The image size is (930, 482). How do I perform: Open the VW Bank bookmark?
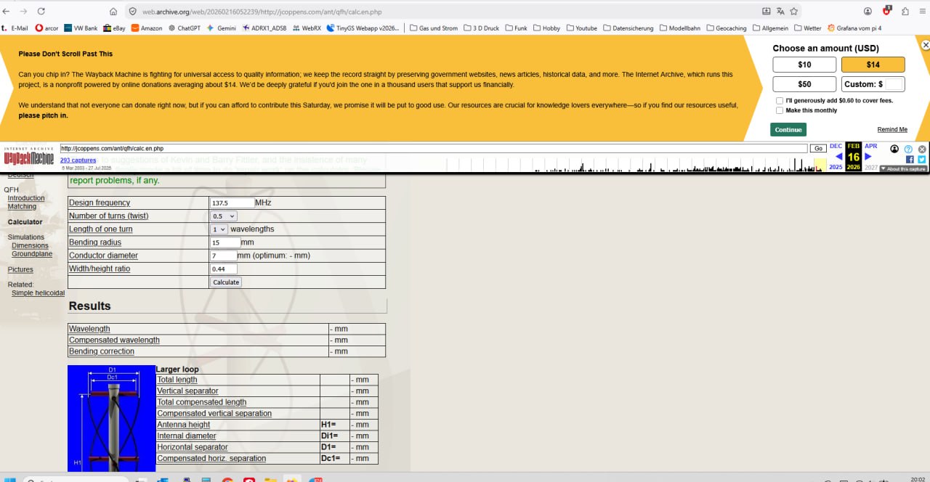tap(81, 28)
